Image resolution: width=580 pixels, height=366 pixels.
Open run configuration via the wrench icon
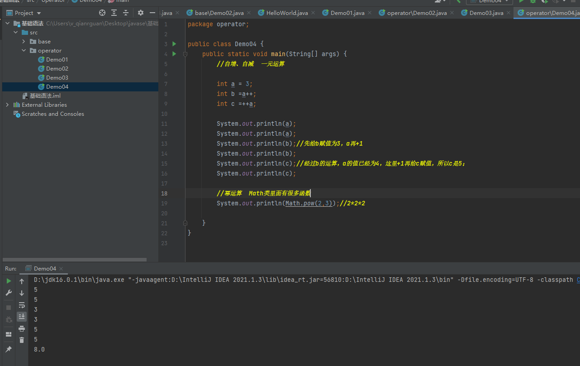coord(9,293)
